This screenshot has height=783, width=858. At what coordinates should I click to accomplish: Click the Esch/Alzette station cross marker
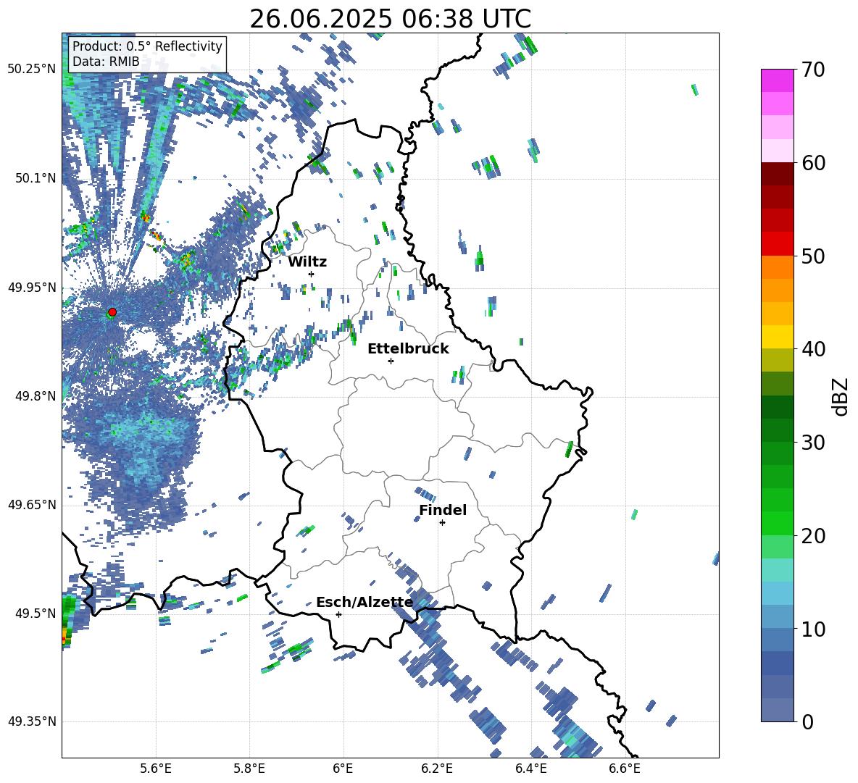click(338, 614)
